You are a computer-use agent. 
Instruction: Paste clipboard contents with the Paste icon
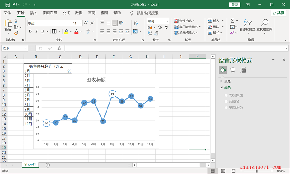pyautogui.click(x=8, y=23)
